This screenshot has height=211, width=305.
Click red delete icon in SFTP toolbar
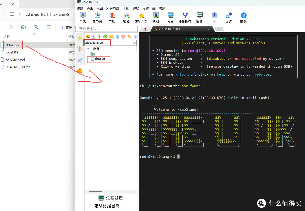123,36
